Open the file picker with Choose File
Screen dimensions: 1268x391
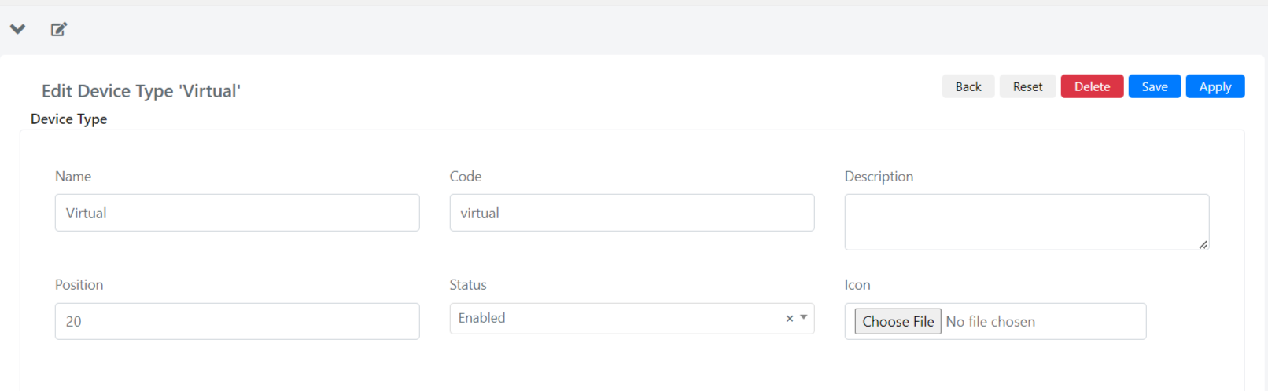898,321
